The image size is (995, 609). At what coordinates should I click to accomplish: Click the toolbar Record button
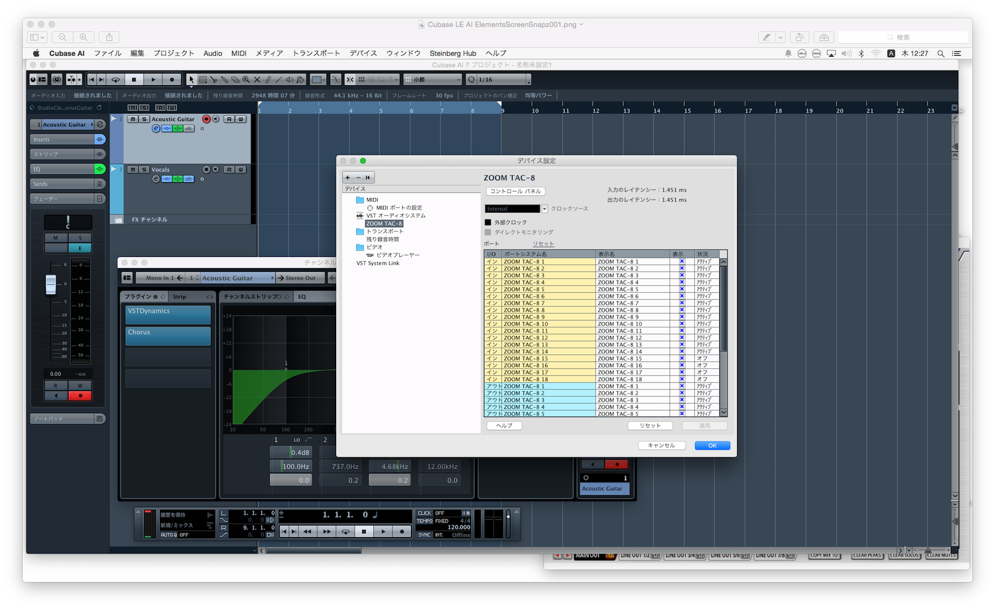[x=172, y=80]
